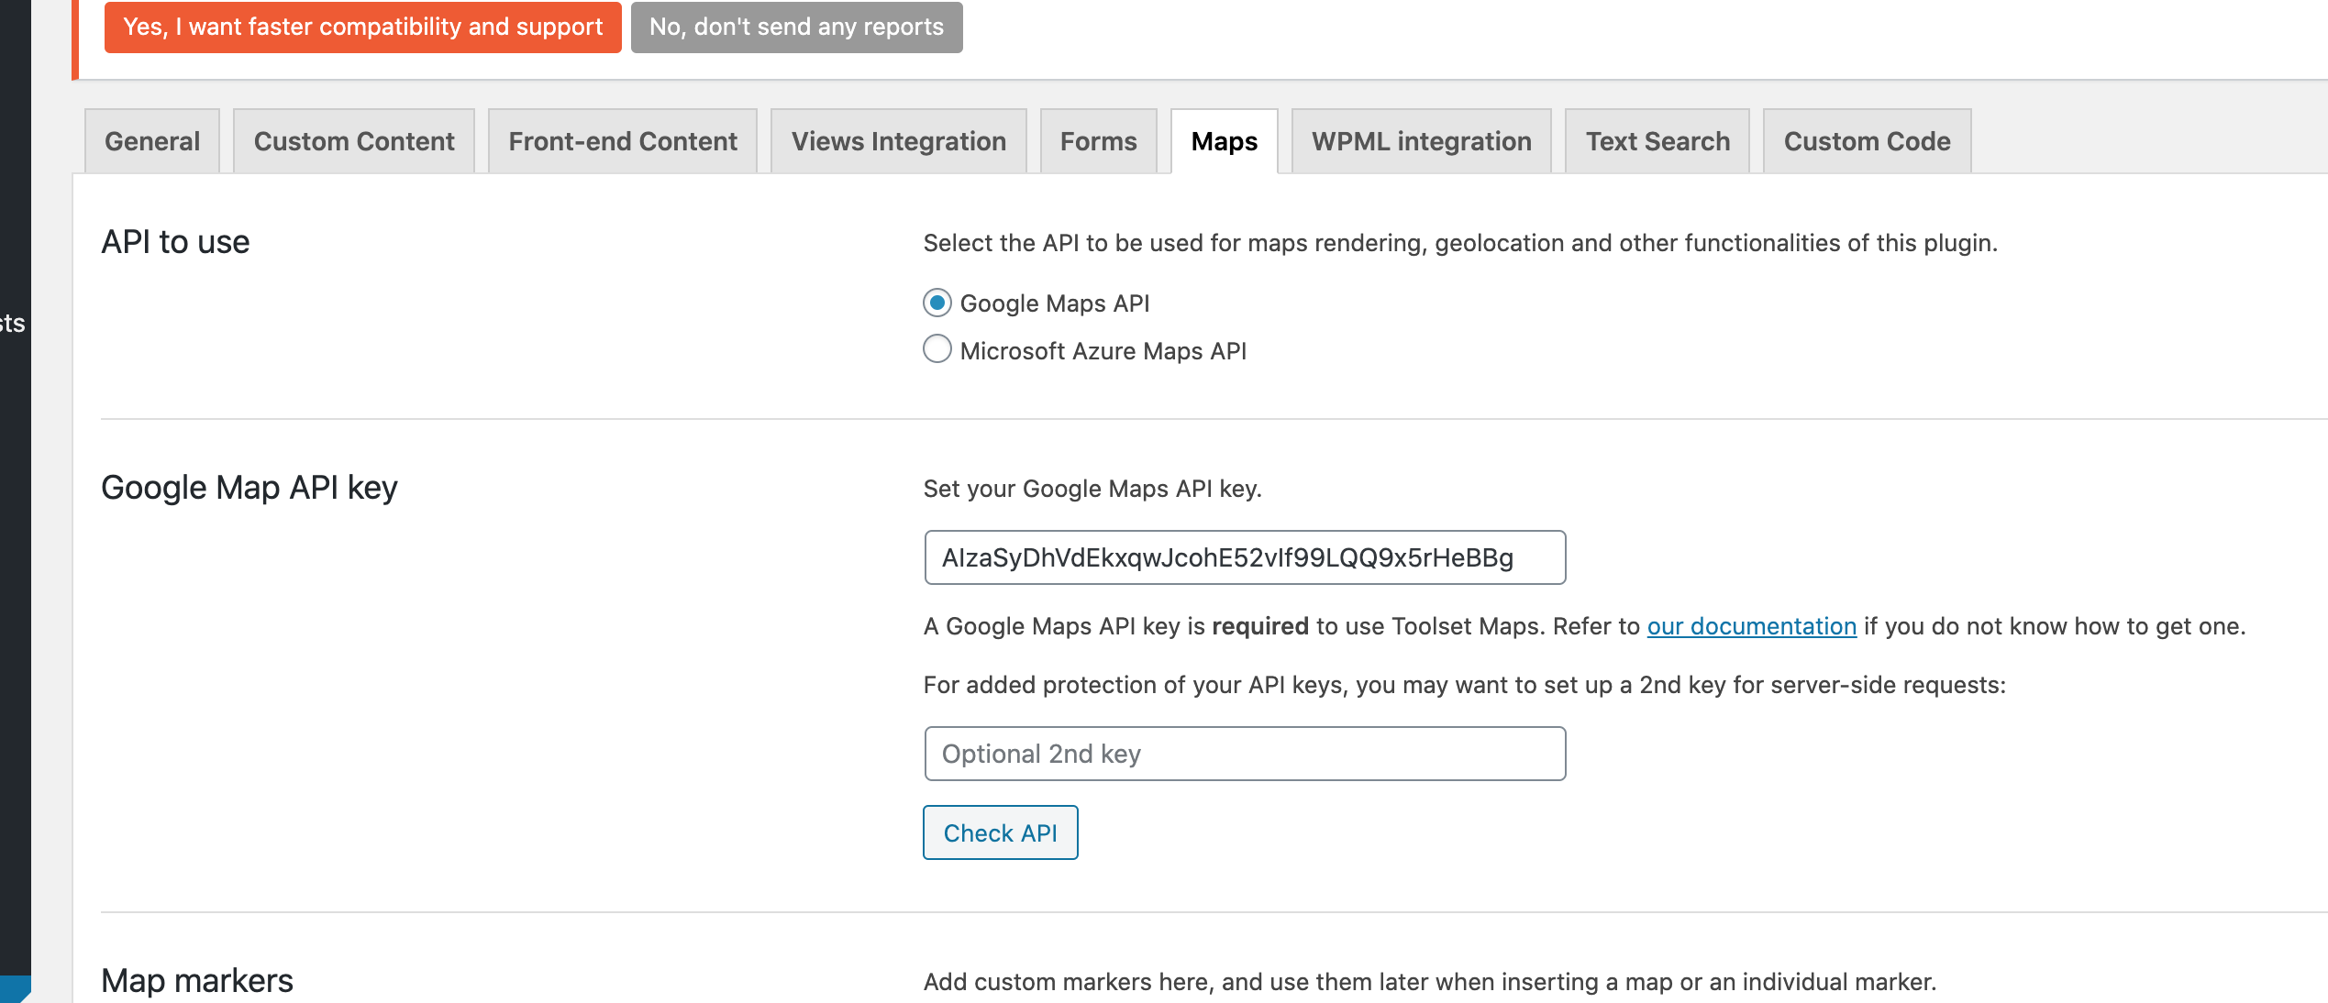Click the 'Google Maps API' radio label
The width and height of the screenshot is (2328, 1003).
click(1055, 303)
